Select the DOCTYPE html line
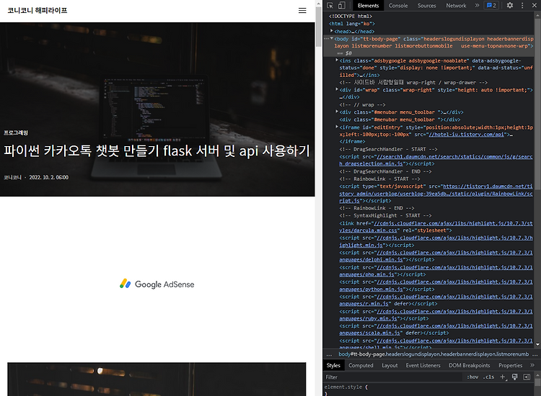The width and height of the screenshot is (541, 396). 350,16
